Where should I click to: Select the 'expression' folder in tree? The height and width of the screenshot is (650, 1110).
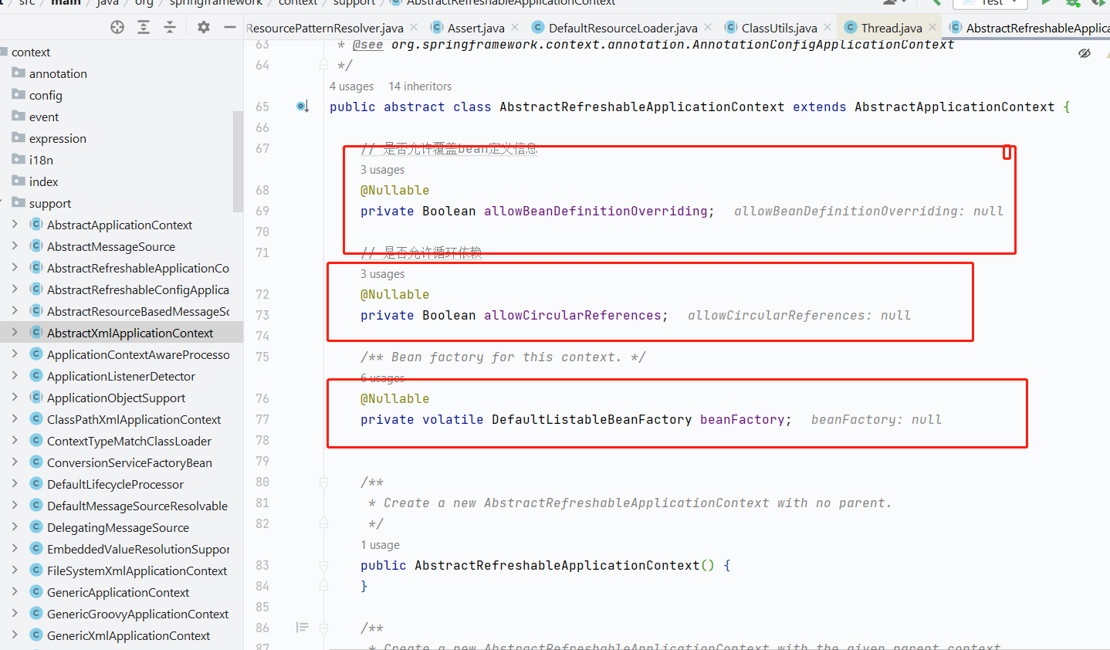tap(57, 138)
